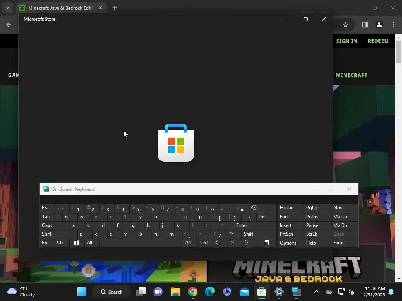
Task: Bookmark this page with the star icon
Action: [345, 25]
